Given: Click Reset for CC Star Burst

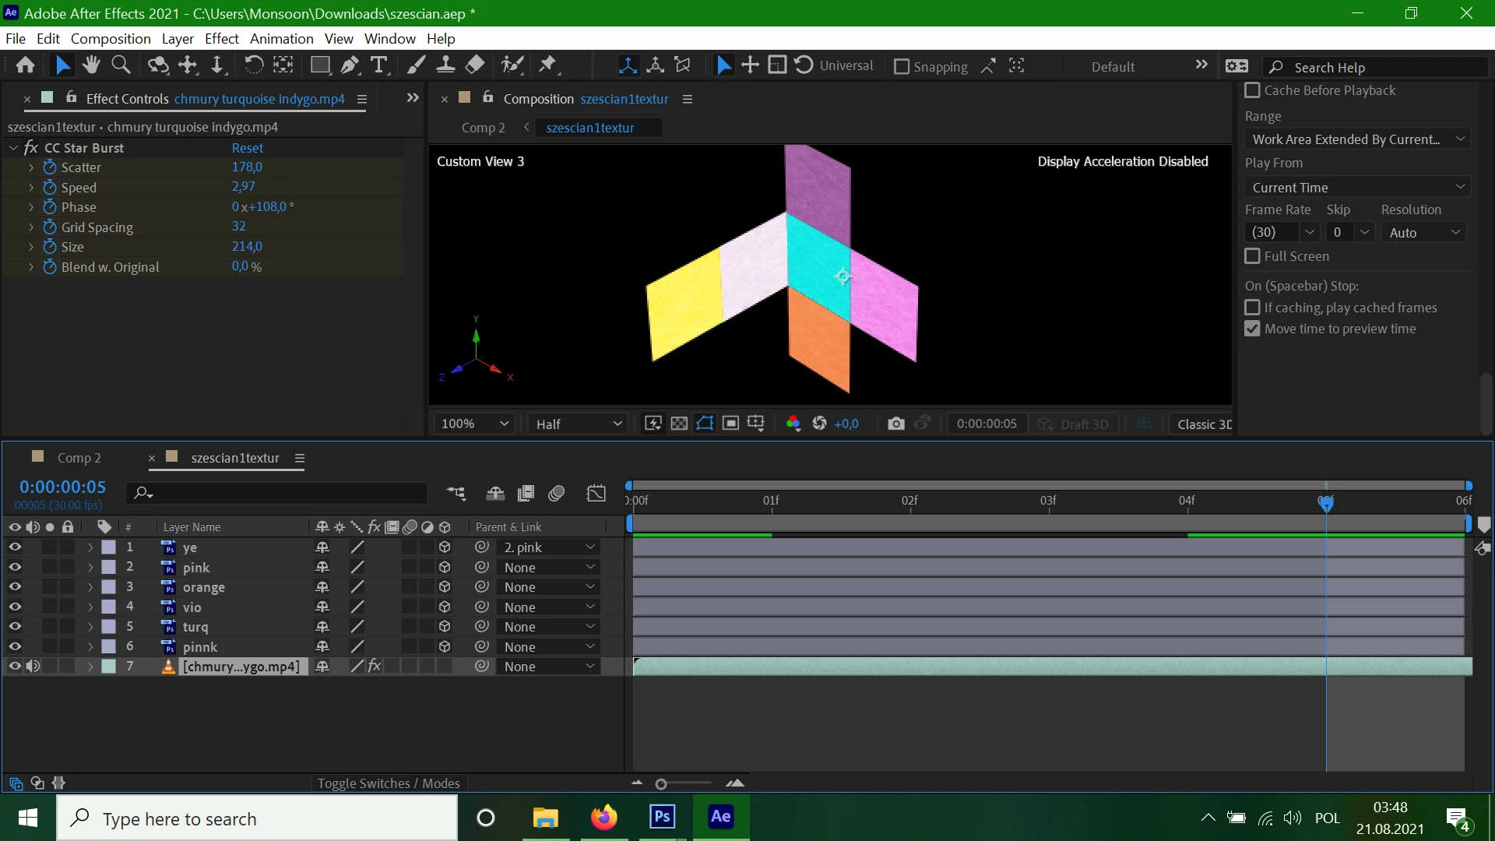Looking at the screenshot, I should [247, 148].
